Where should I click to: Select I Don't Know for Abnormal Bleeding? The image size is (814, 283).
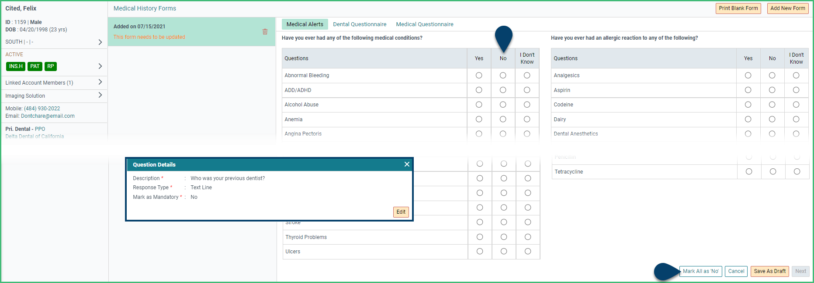527,75
